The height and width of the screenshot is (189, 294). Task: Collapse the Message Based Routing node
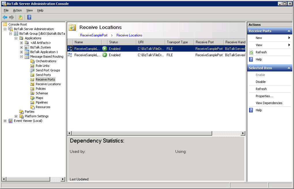pos(21,56)
